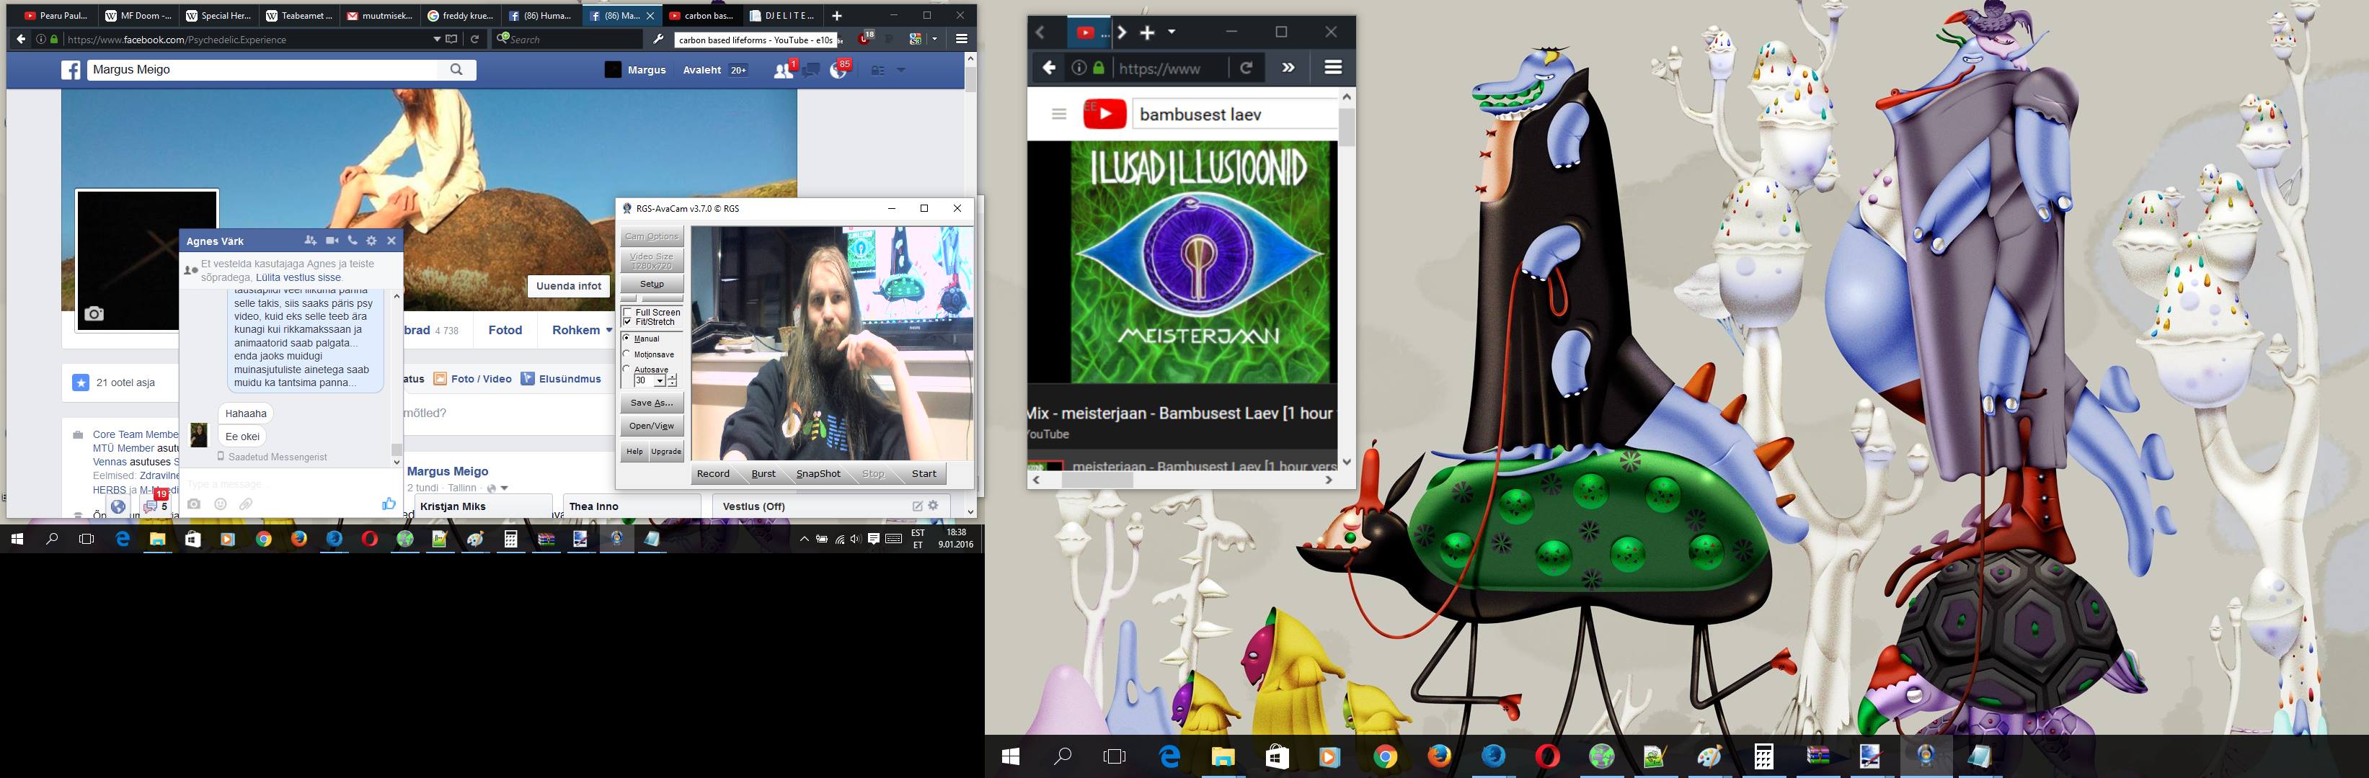This screenshot has width=2369, height=778.
Task: Expand toolbar extension dropdown arrow beside hamburger
Action: point(935,40)
